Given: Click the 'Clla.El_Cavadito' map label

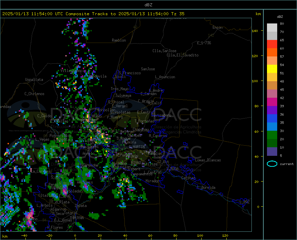Looking at the screenshot, I should (182, 55).
